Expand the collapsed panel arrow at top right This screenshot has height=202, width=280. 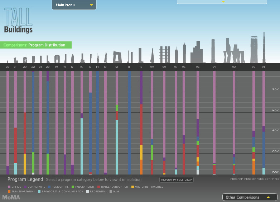(x=223, y=1)
